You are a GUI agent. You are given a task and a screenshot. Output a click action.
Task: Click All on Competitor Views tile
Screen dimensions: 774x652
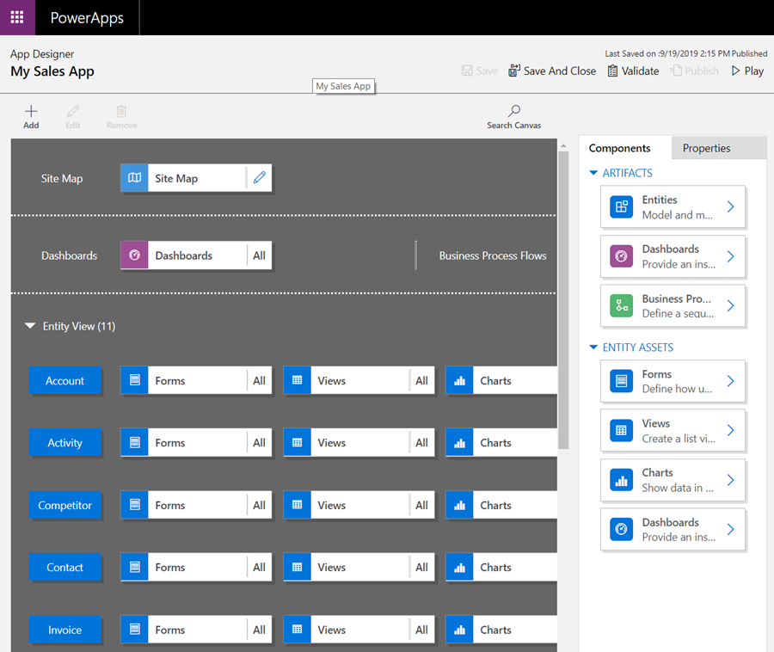pyautogui.click(x=421, y=505)
